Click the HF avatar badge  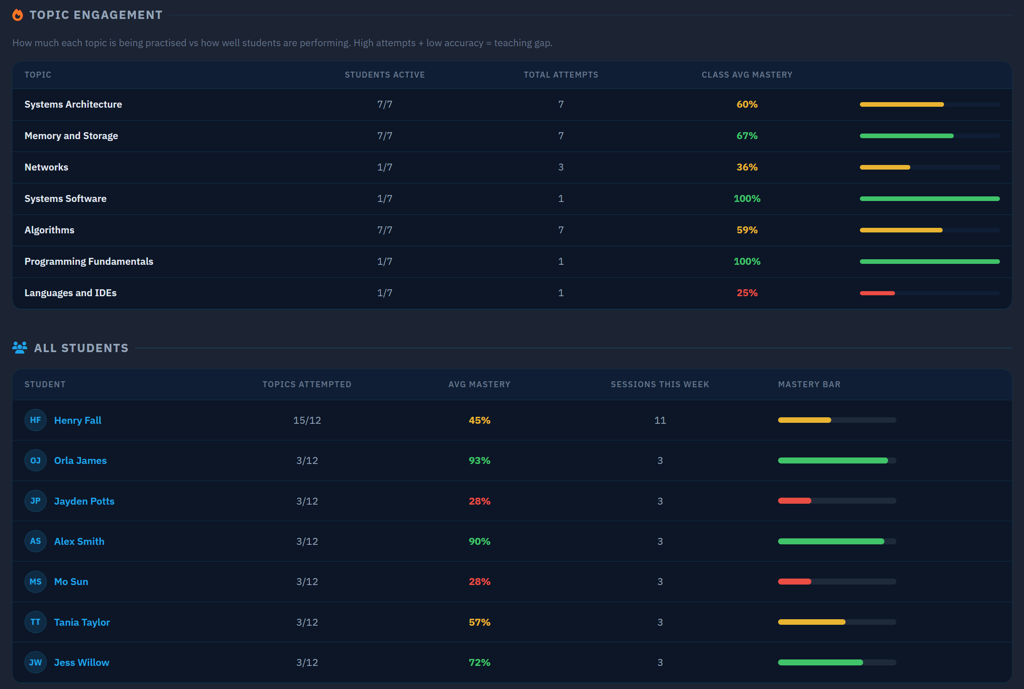pyautogui.click(x=36, y=420)
